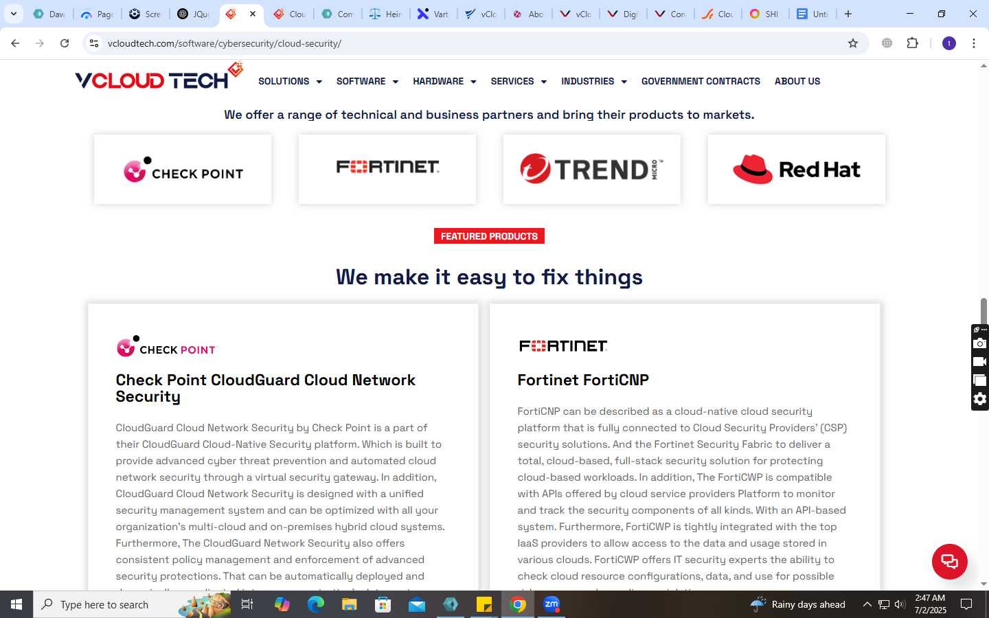Switch to the Heim browser tab

(x=385, y=14)
